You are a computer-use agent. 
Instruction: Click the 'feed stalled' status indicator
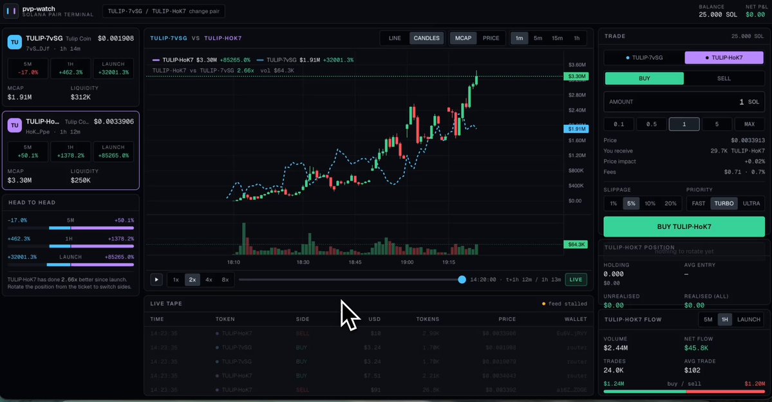[564, 304]
